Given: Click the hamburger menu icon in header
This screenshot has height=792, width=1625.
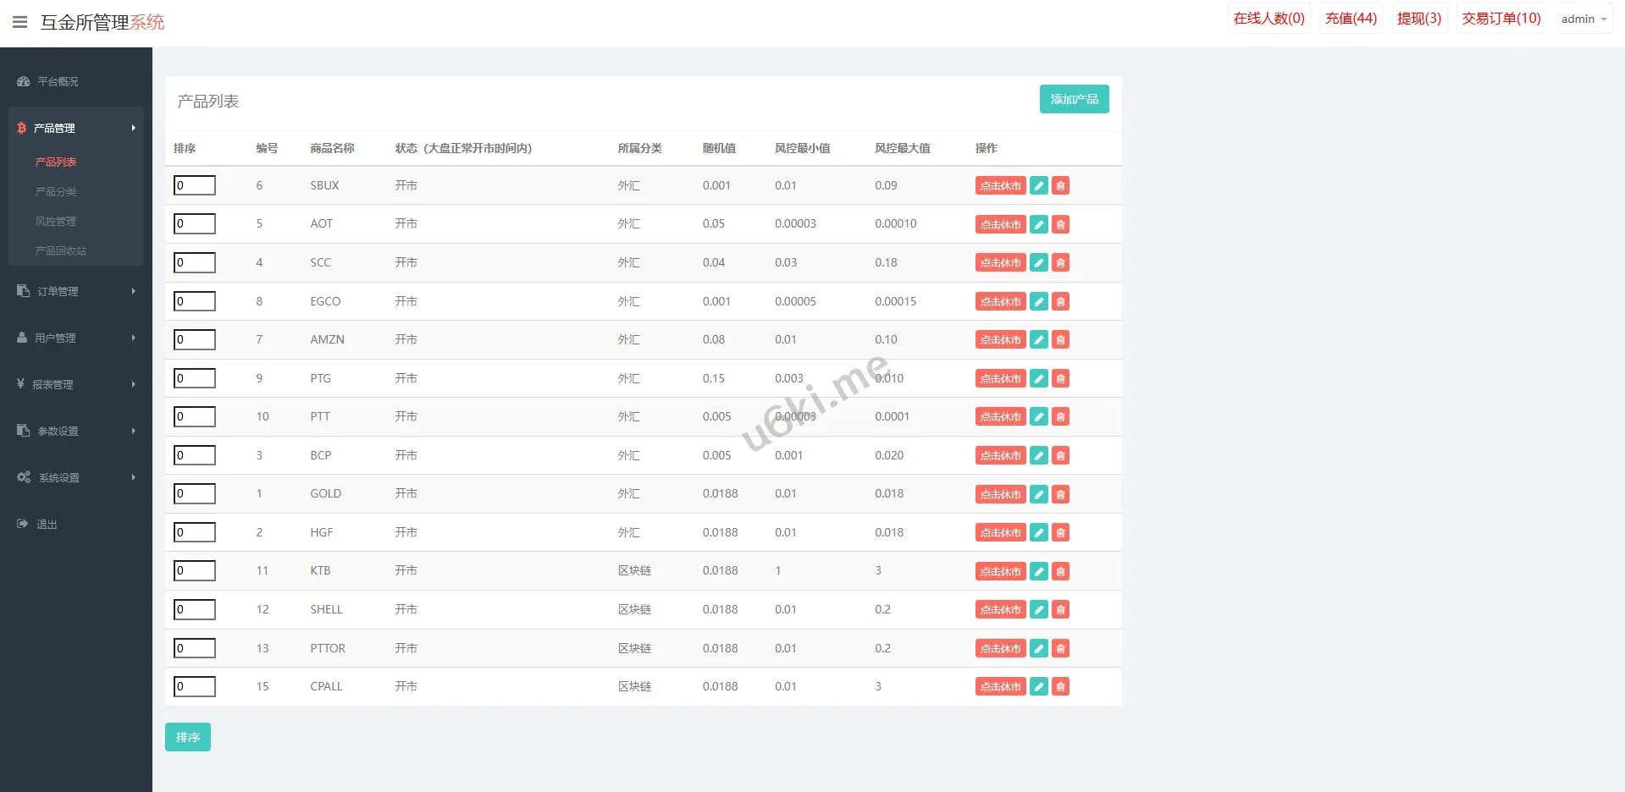Looking at the screenshot, I should [19, 22].
